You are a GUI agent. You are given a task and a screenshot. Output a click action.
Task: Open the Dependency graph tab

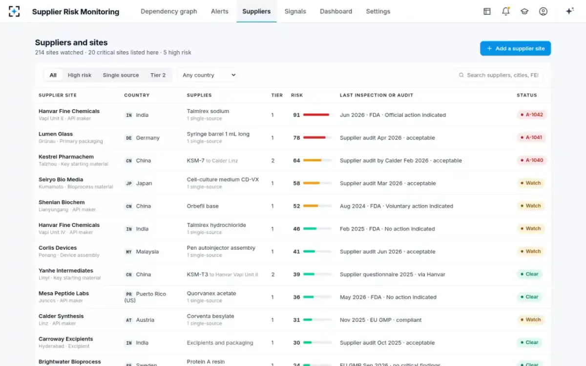169,11
